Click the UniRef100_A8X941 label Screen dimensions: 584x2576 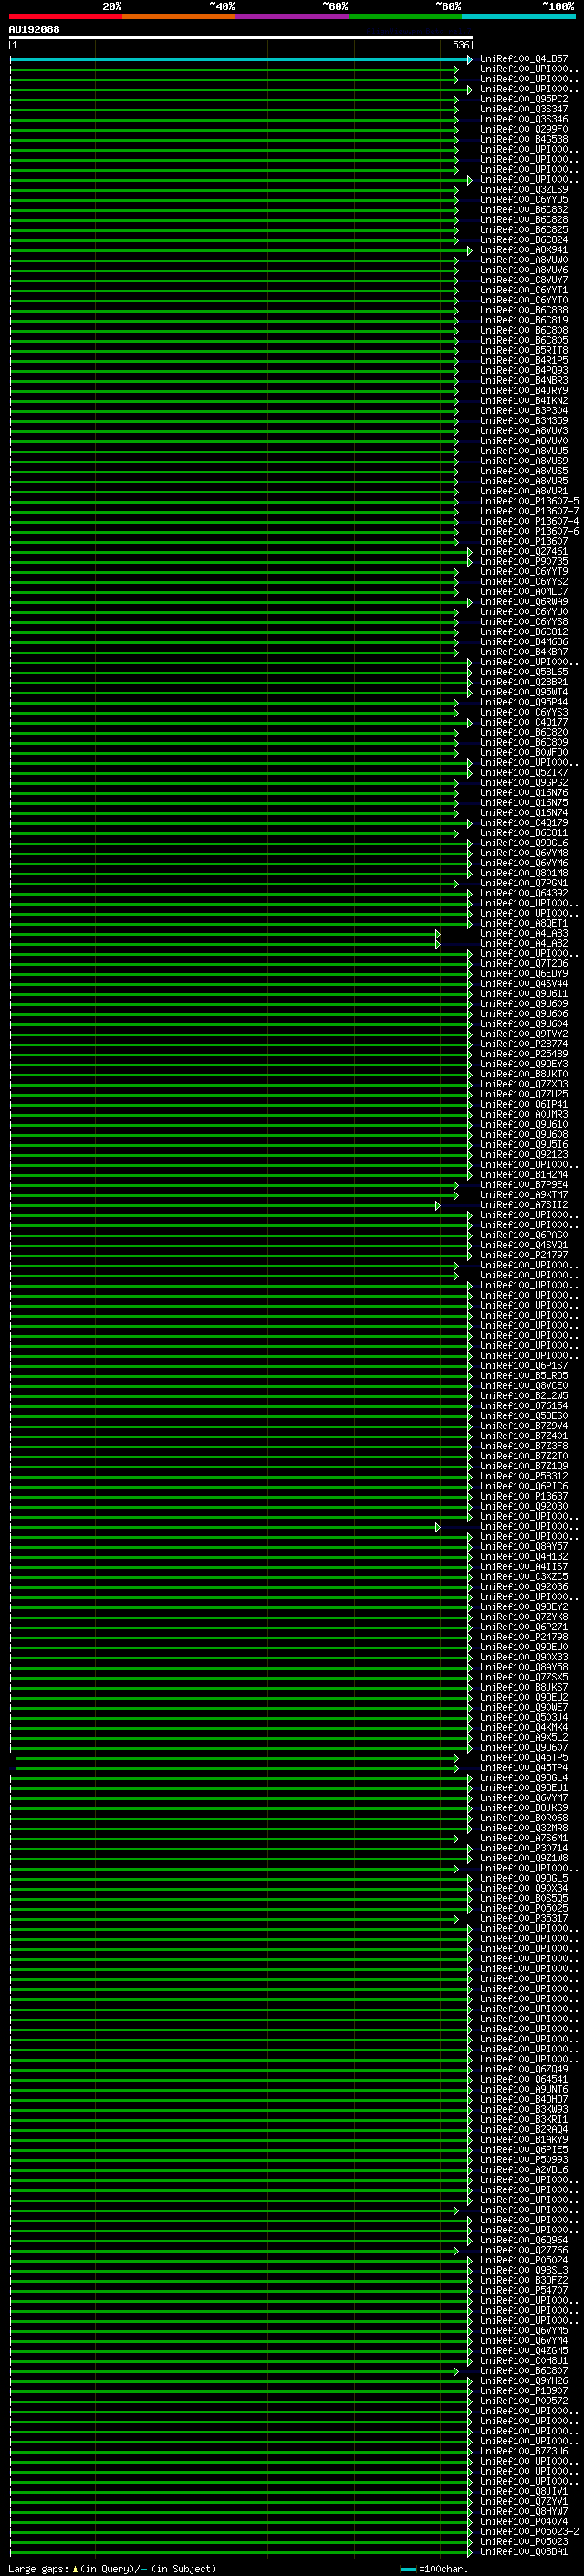pyautogui.click(x=523, y=250)
